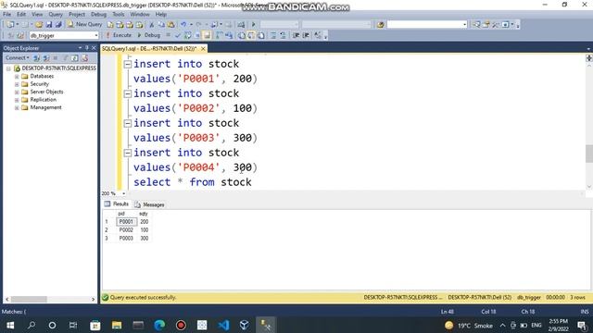Close the Object Explorer panel
Image resolution: width=593 pixels, height=333 pixels.
tap(94, 48)
